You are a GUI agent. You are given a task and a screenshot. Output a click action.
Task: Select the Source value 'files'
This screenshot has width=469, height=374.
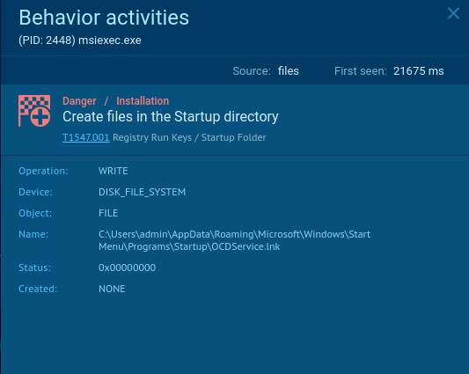click(x=289, y=71)
